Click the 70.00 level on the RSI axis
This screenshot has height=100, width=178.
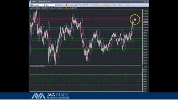click(x=145, y=74)
